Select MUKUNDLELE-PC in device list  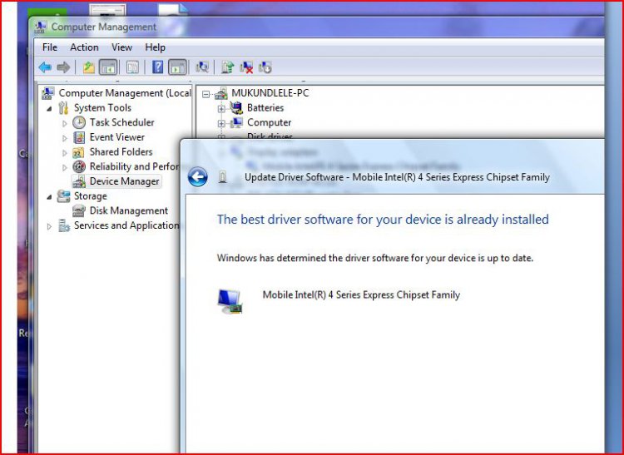click(x=270, y=93)
